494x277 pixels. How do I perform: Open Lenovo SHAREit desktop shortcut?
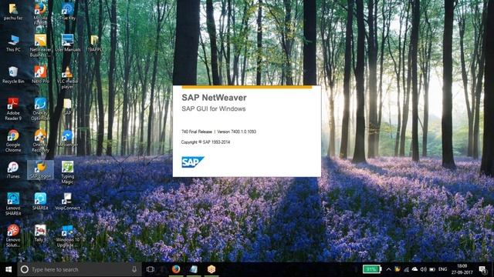(x=13, y=204)
